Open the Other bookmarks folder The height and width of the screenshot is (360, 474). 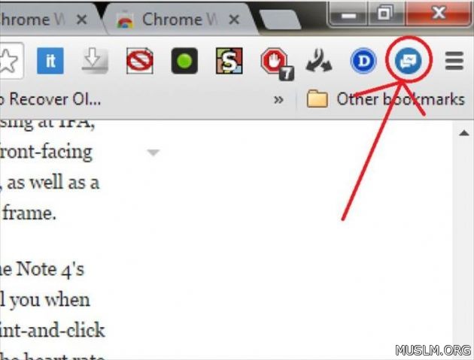[385, 99]
